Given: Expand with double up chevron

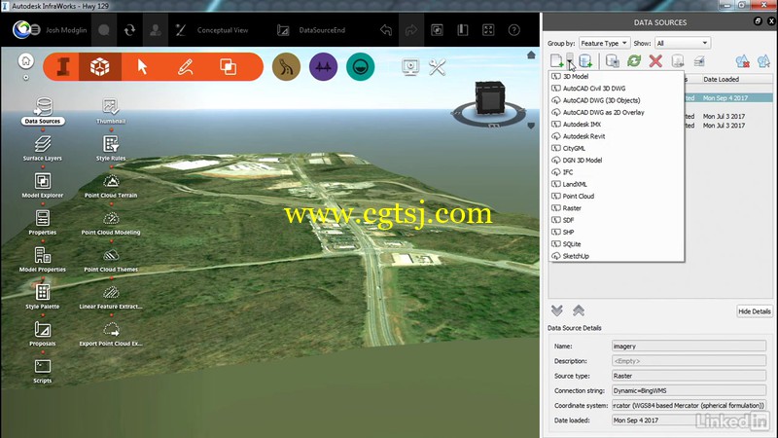Looking at the screenshot, I should [578, 310].
